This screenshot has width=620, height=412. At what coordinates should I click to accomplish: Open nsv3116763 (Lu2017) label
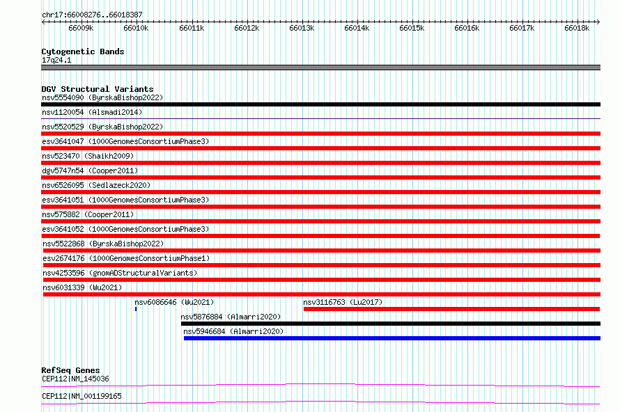click(x=343, y=302)
